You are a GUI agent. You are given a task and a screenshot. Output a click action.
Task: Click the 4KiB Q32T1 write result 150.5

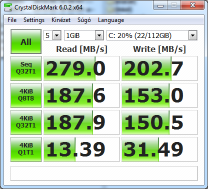(x=159, y=122)
